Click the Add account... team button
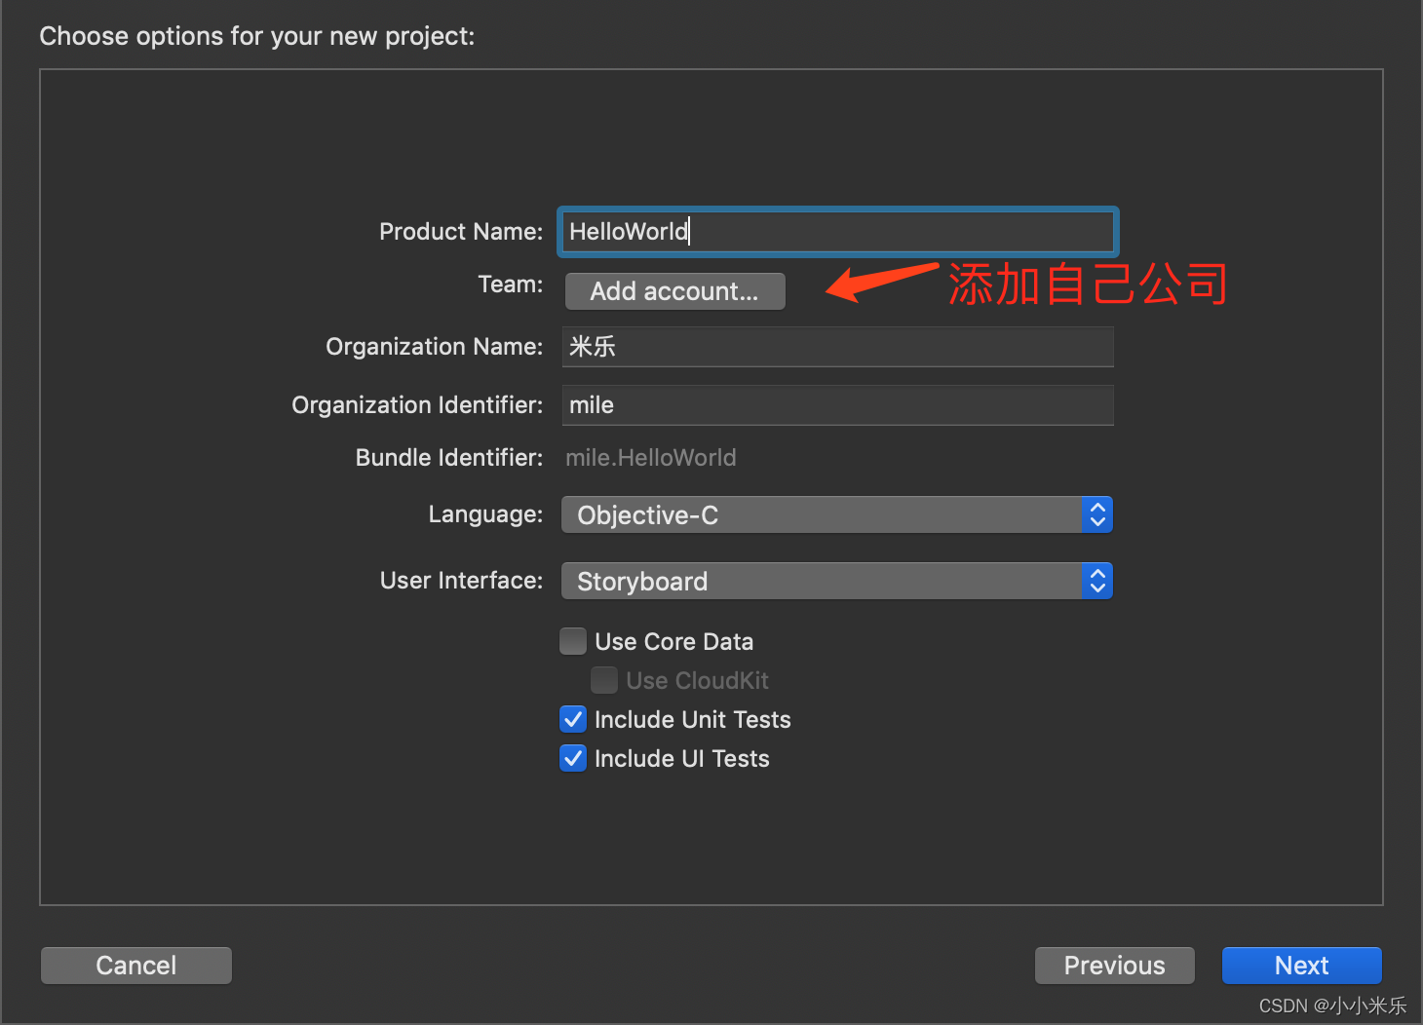 [x=674, y=291]
